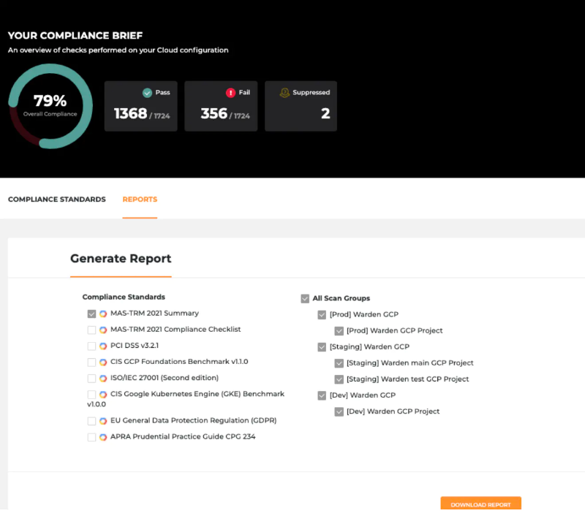Screen dimensions: 585x516
Task: Click the '[Dev] Warden GCP Project' label
Action: 393,411
